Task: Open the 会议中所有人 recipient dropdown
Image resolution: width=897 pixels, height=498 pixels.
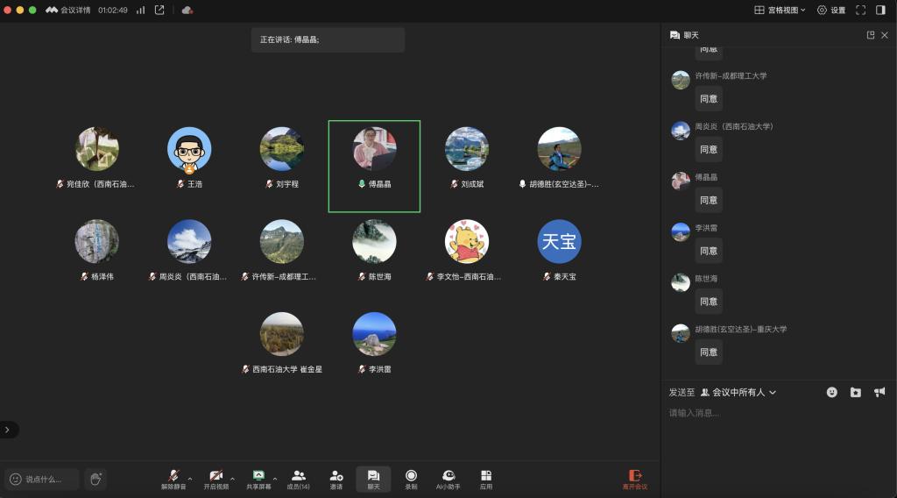Action: pyautogui.click(x=738, y=392)
